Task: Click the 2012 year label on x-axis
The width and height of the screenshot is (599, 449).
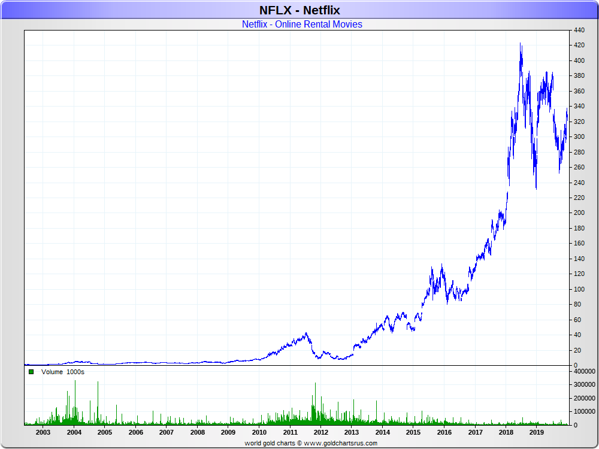Action: [320, 432]
